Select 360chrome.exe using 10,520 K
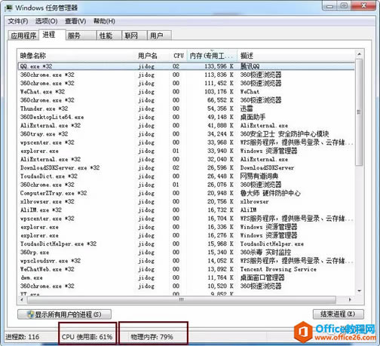 [x=186, y=286]
